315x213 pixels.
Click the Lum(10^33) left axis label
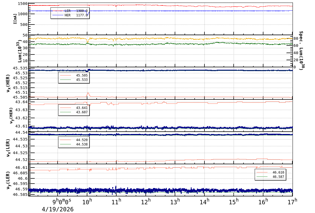[x=19, y=52]
